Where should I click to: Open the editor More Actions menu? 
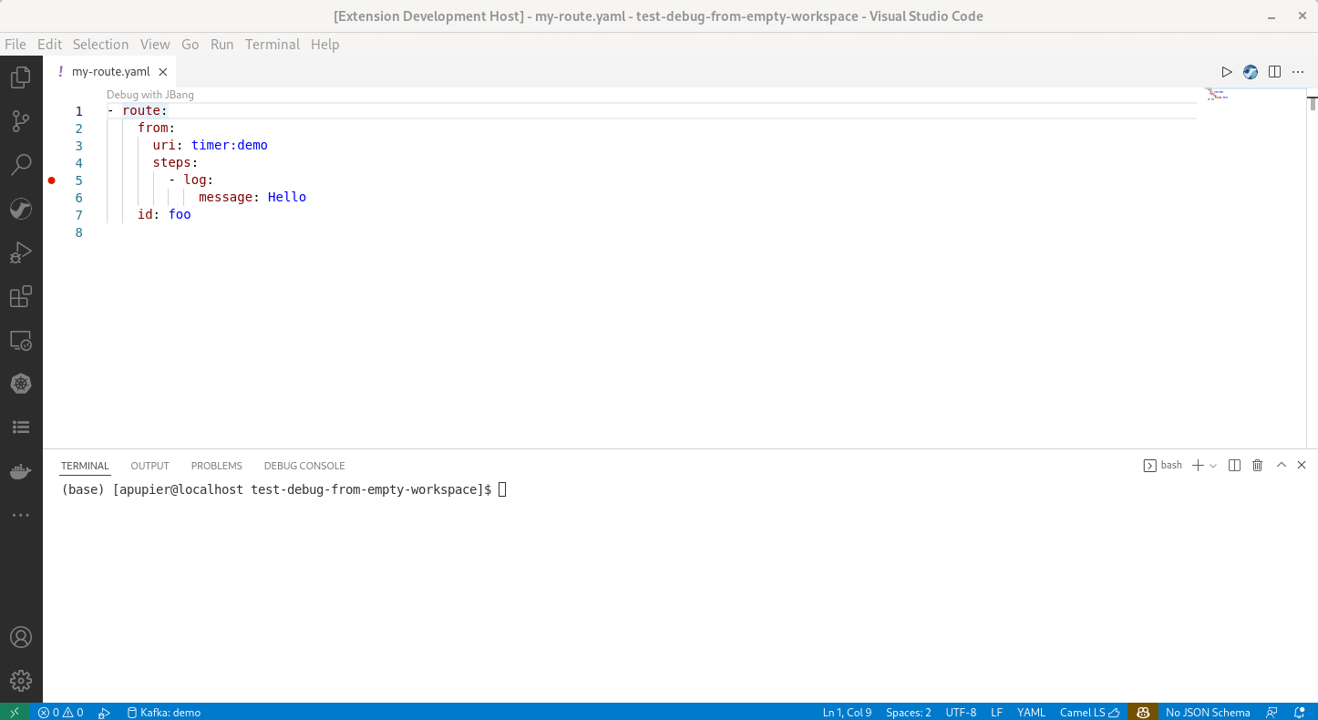1298,71
